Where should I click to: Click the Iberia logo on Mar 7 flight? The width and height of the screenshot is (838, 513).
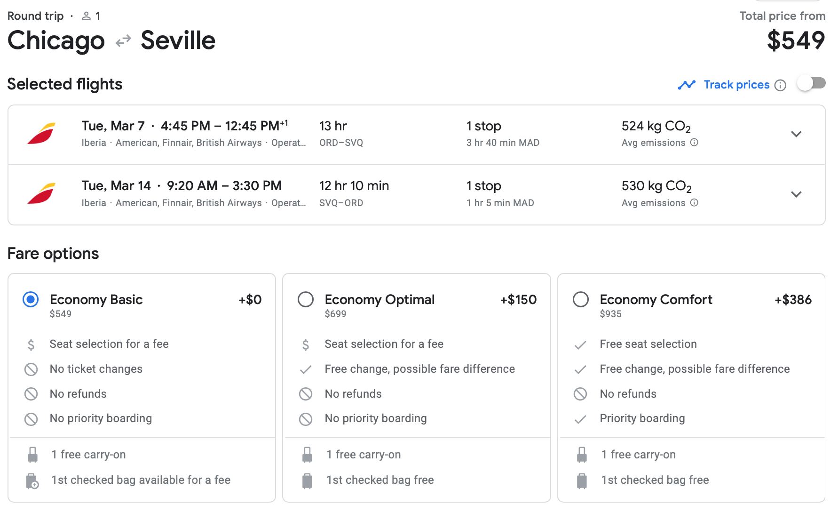point(41,134)
